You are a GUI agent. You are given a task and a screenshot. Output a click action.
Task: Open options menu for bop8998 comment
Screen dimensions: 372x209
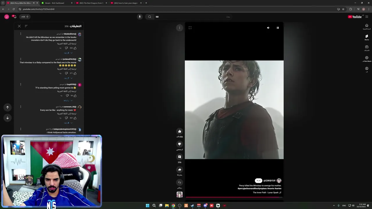click(21, 84)
